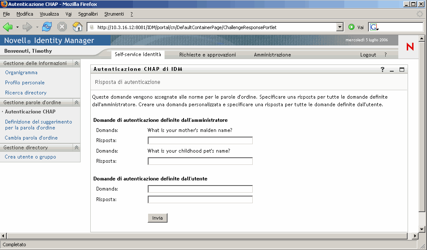
Task: Open the address bar history dropdown
Action: point(340,27)
